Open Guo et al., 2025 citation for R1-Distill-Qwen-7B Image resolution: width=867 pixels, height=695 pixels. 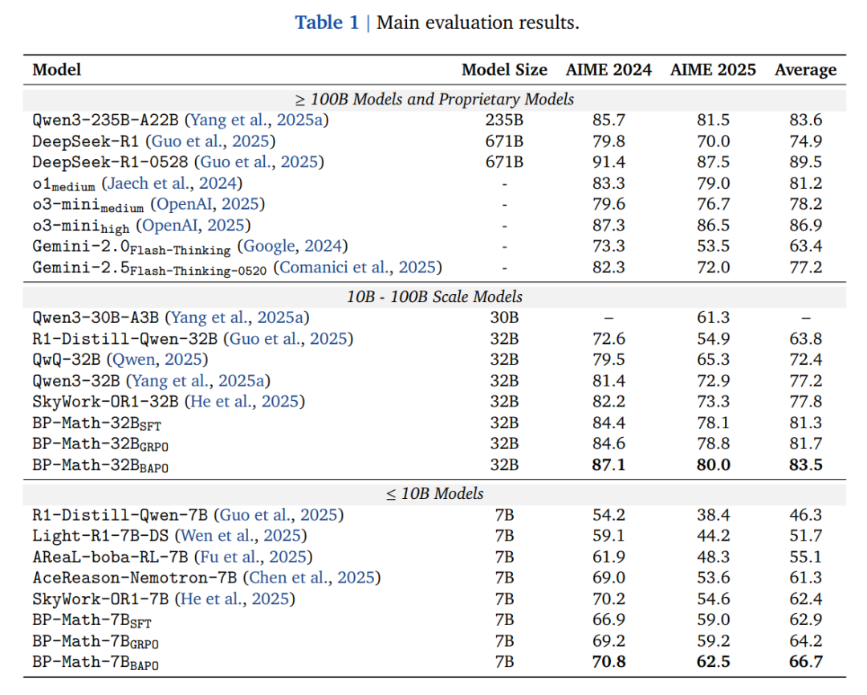(x=278, y=515)
